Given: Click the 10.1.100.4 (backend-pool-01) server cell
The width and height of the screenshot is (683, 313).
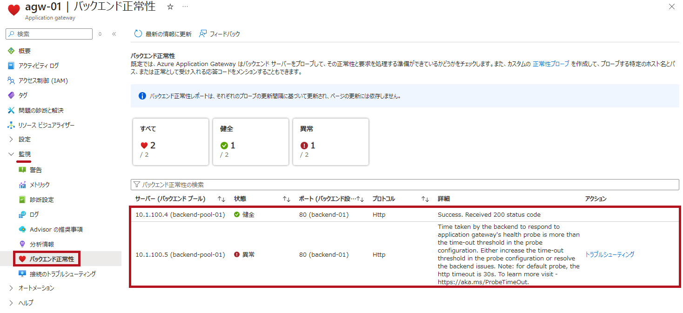Looking at the screenshot, I should 180,214.
